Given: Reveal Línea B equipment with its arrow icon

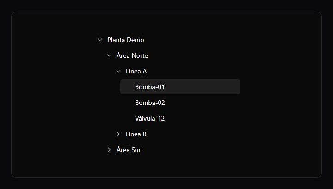Looking at the screenshot, I should click(118, 134).
